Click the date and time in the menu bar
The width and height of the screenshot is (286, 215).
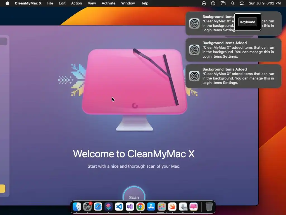(x=265, y=3)
